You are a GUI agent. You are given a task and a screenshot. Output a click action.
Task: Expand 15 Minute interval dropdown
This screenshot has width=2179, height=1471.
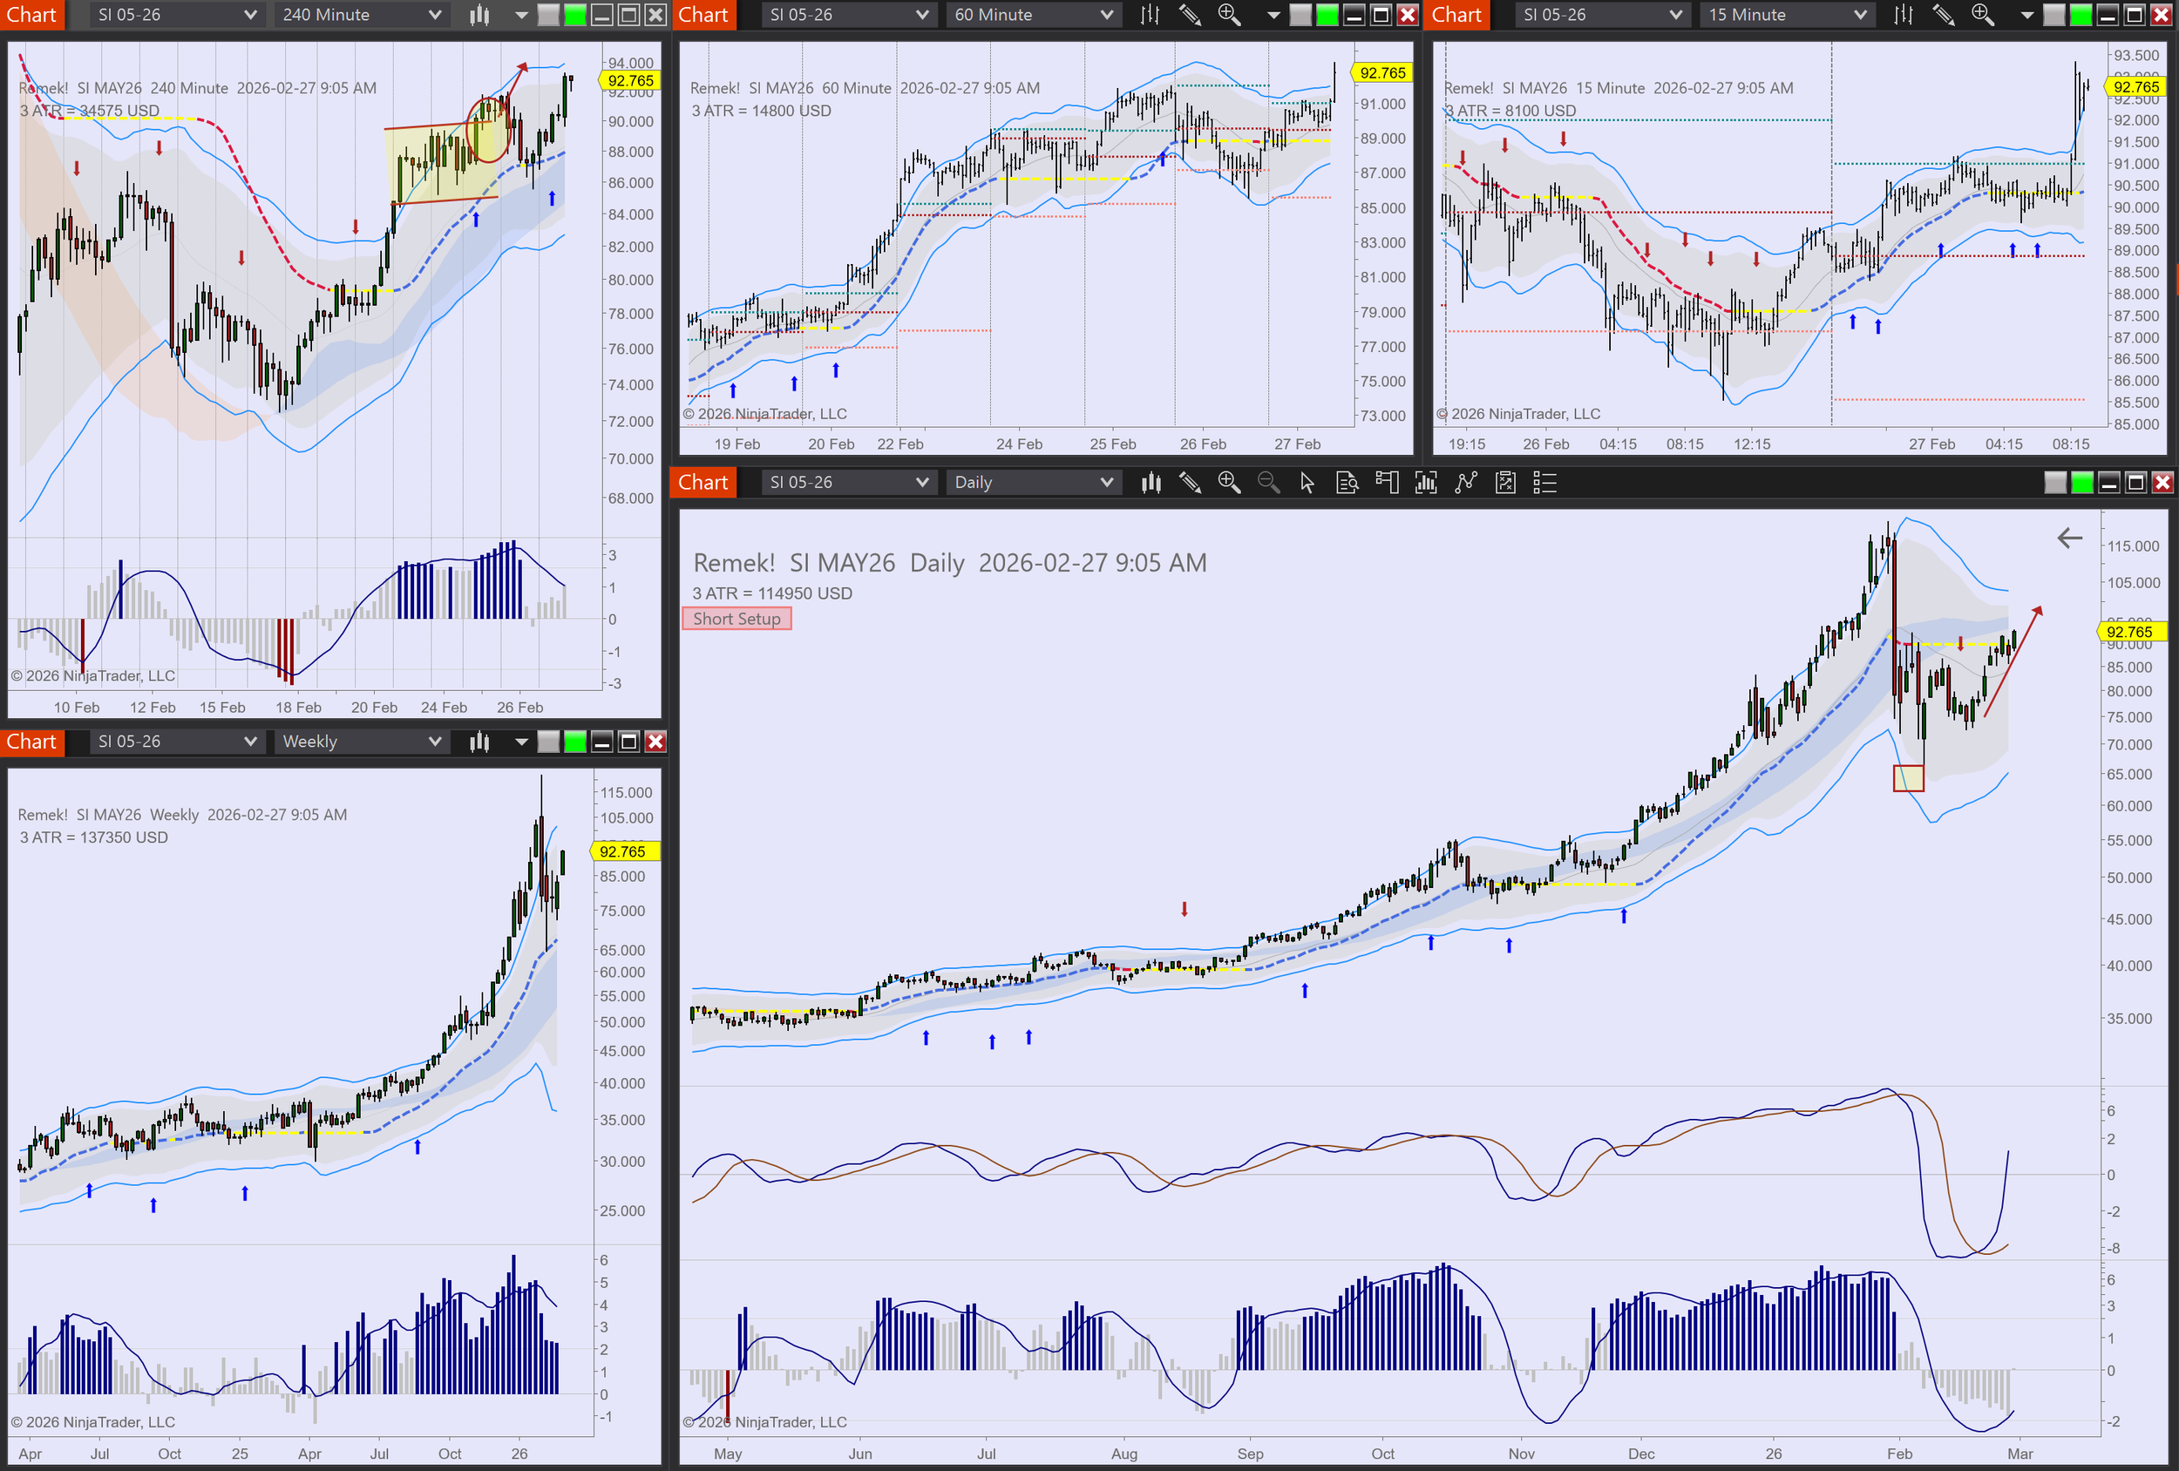[1787, 15]
